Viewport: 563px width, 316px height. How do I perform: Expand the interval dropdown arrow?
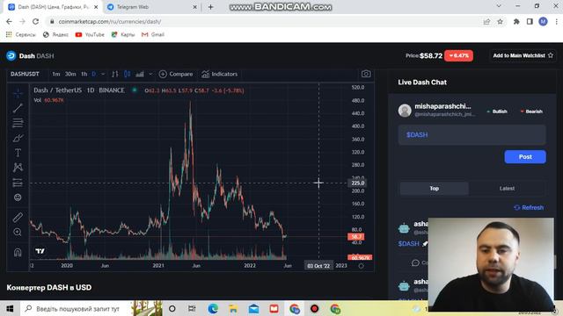click(103, 74)
